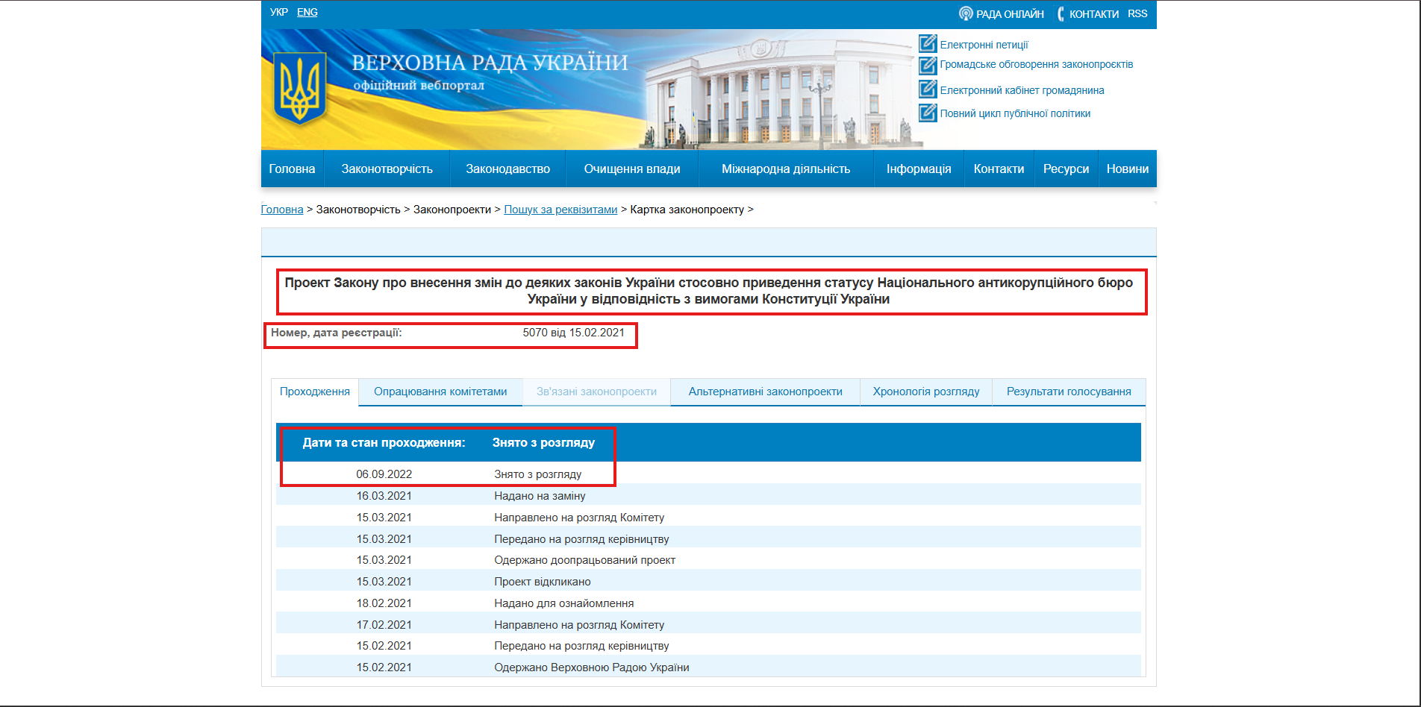Switch to the Опрацювання комітетами tab

click(x=440, y=392)
